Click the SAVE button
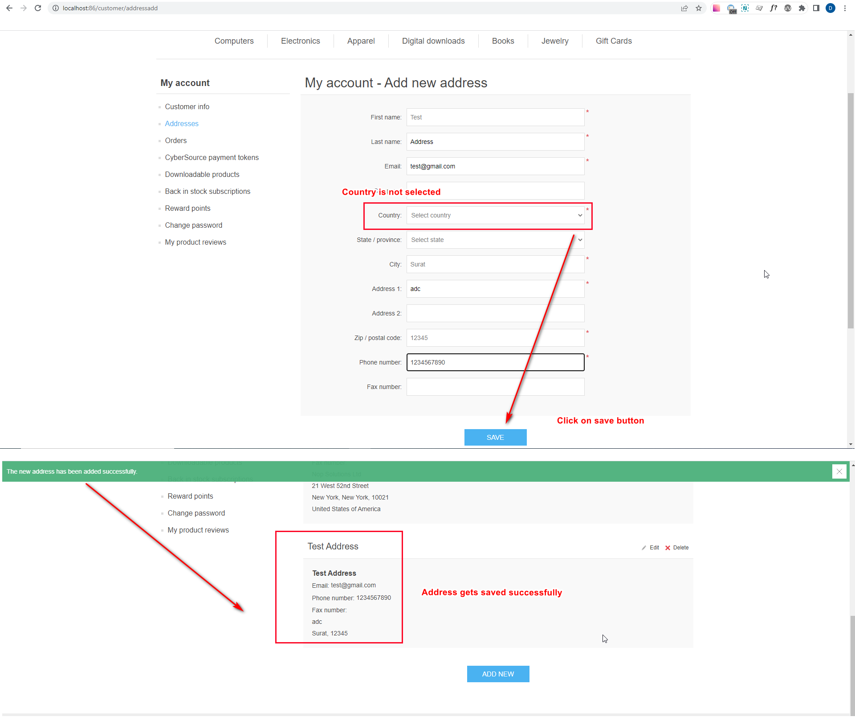 point(495,437)
